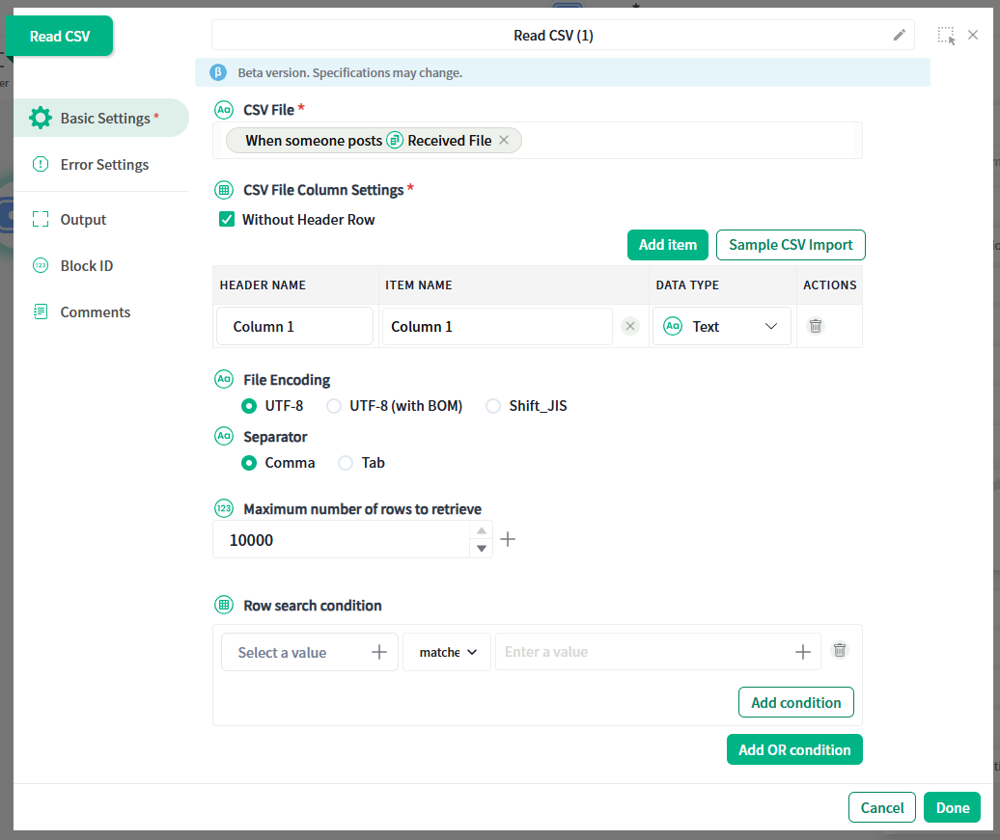Click the selection cursor icon near close
This screenshot has width=1000, height=840.
(946, 36)
